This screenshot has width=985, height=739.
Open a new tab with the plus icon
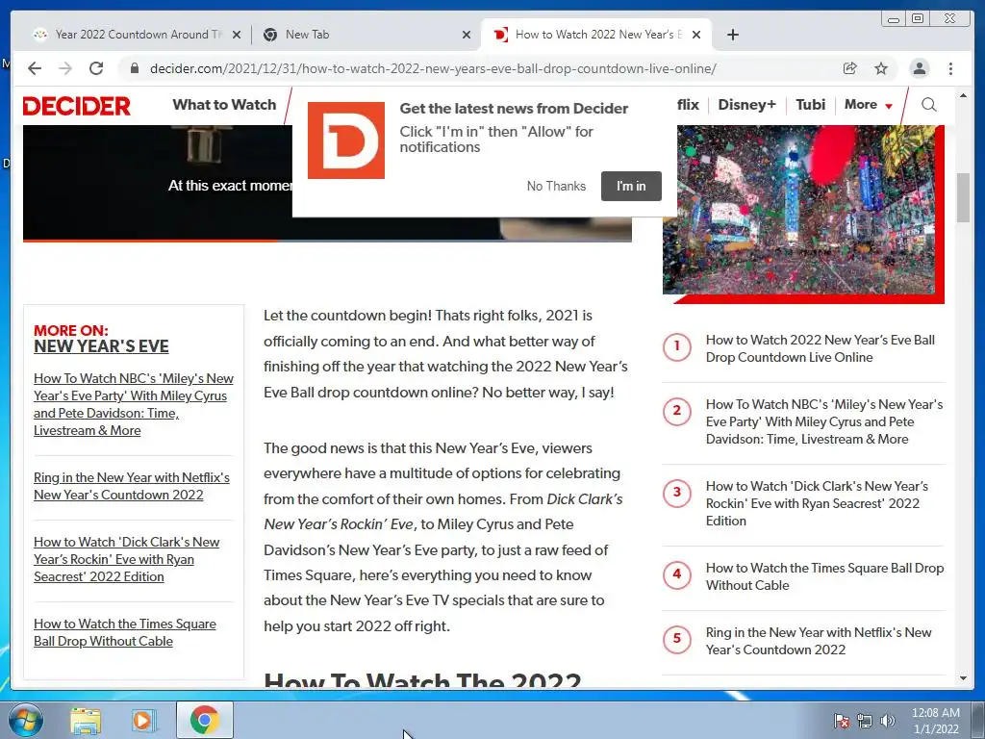tap(732, 35)
